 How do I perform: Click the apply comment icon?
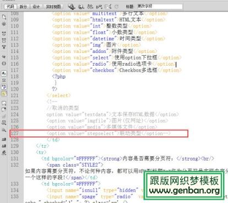[4, 103]
